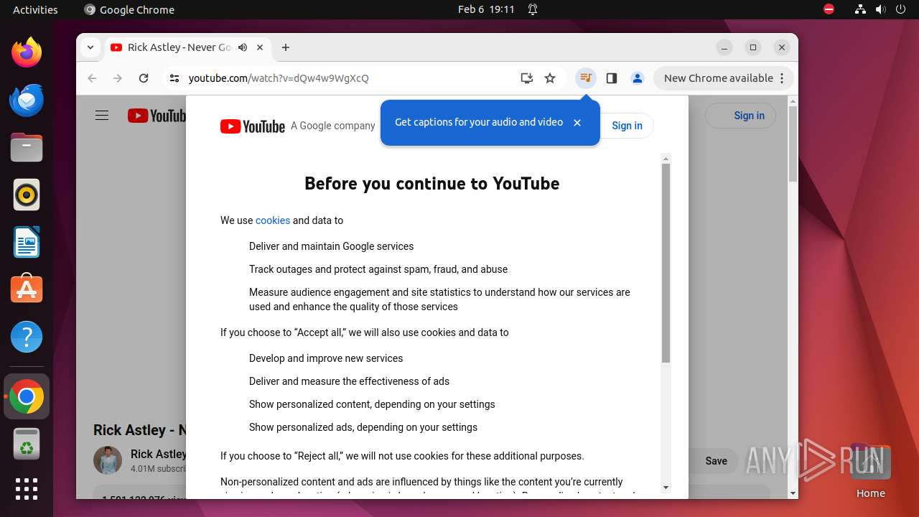Image resolution: width=919 pixels, height=517 pixels.
Task: Open the Chrome profile avatar icon
Action: pyautogui.click(x=638, y=78)
